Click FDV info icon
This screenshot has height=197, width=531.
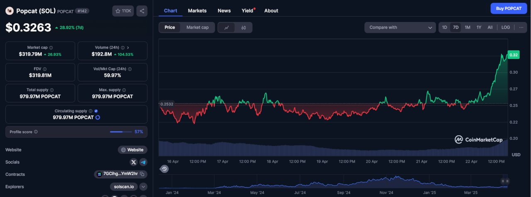pos(44,69)
